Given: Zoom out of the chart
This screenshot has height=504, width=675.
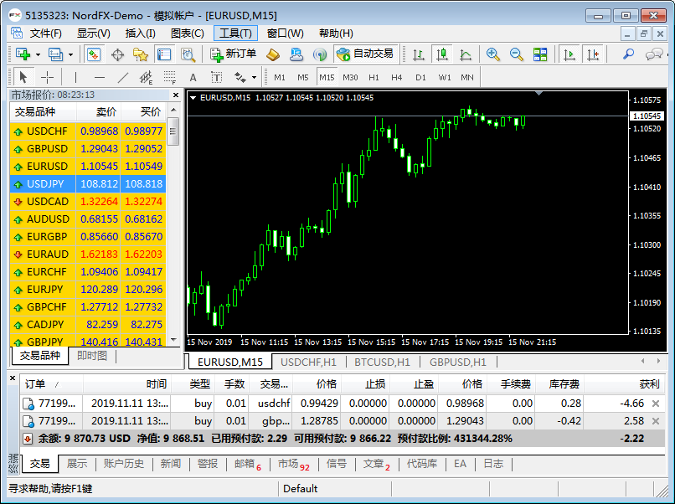Looking at the screenshot, I should (517, 54).
